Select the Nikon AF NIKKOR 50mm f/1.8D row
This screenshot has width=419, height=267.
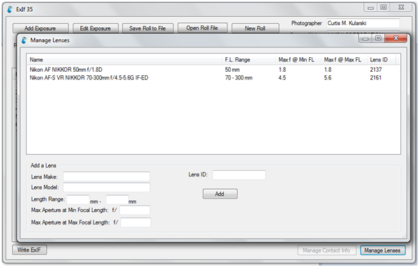point(213,70)
